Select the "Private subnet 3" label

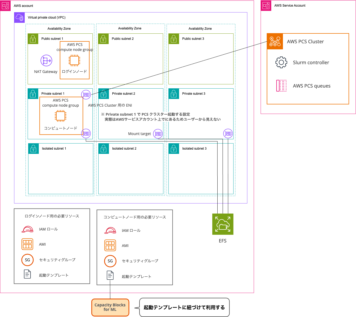pyautogui.click(x=194, y=94)
